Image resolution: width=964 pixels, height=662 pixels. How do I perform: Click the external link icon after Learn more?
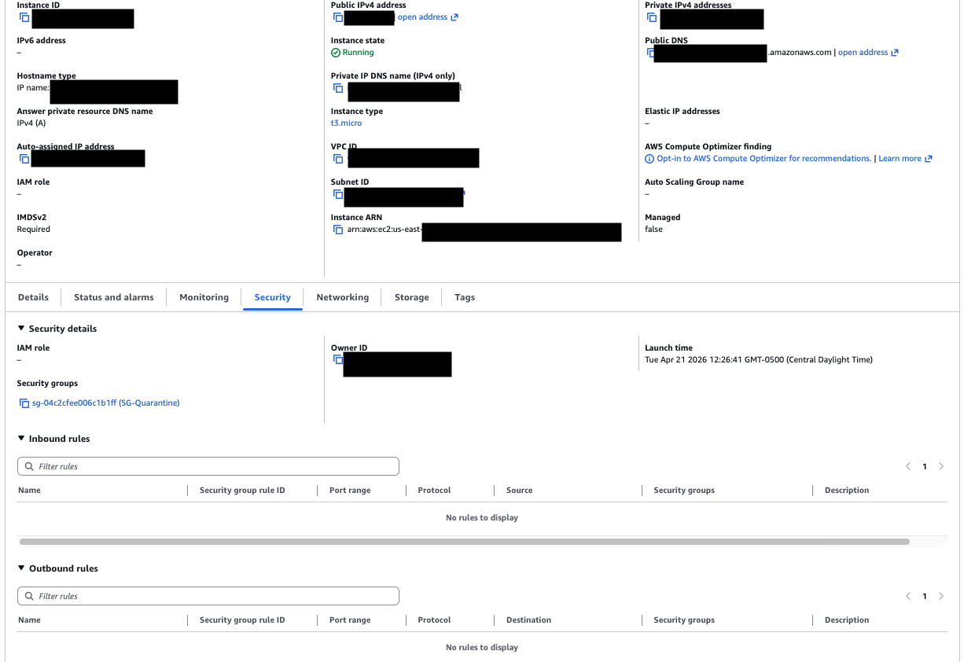(929, 159)
